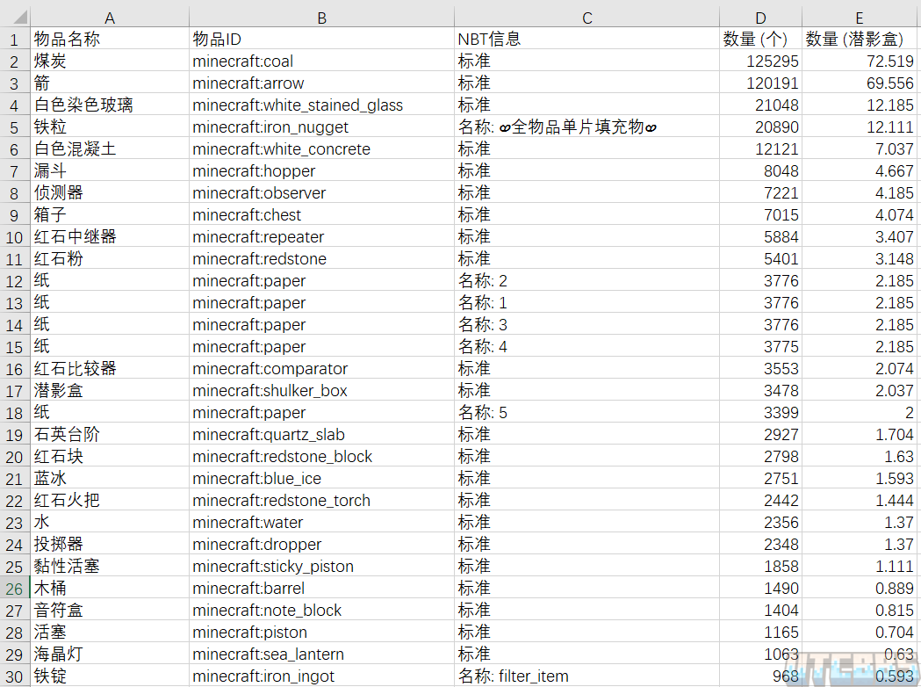Screen dimensions: 921x687
Task: Click the cell '名称: ∞全物品单片填充物∞'
Action: (x=586, y=127)
